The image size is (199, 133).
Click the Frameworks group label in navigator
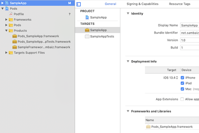[22, 19]
